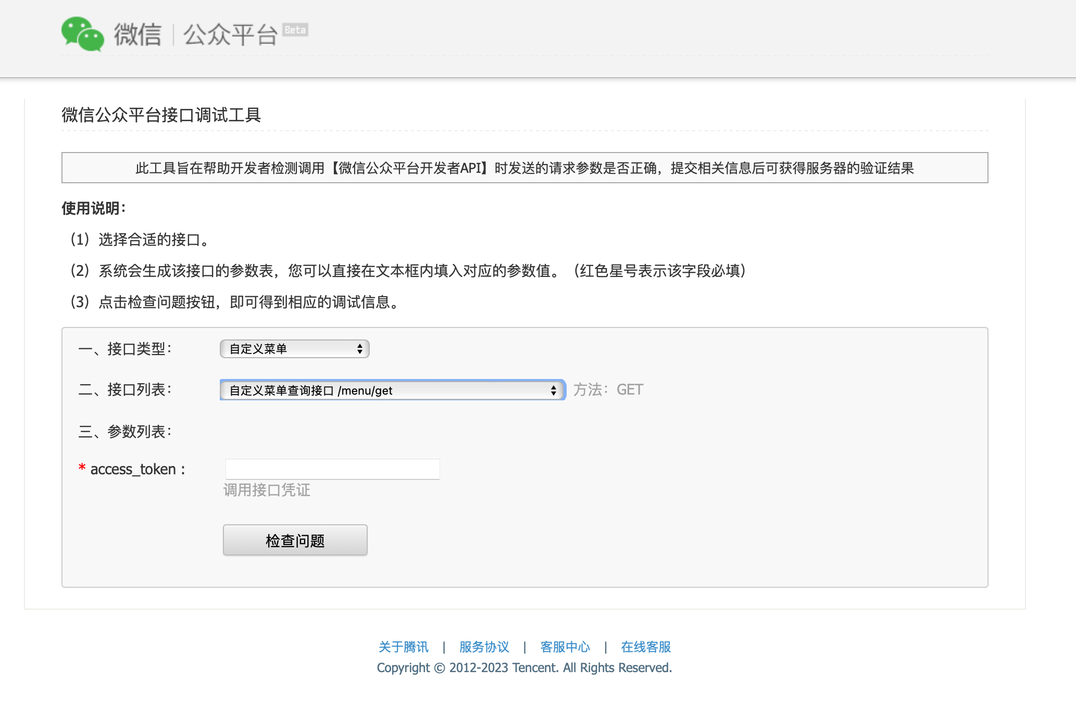Click the 方法:GET method label
This screenshot has height=707, width=1076.
608,390
